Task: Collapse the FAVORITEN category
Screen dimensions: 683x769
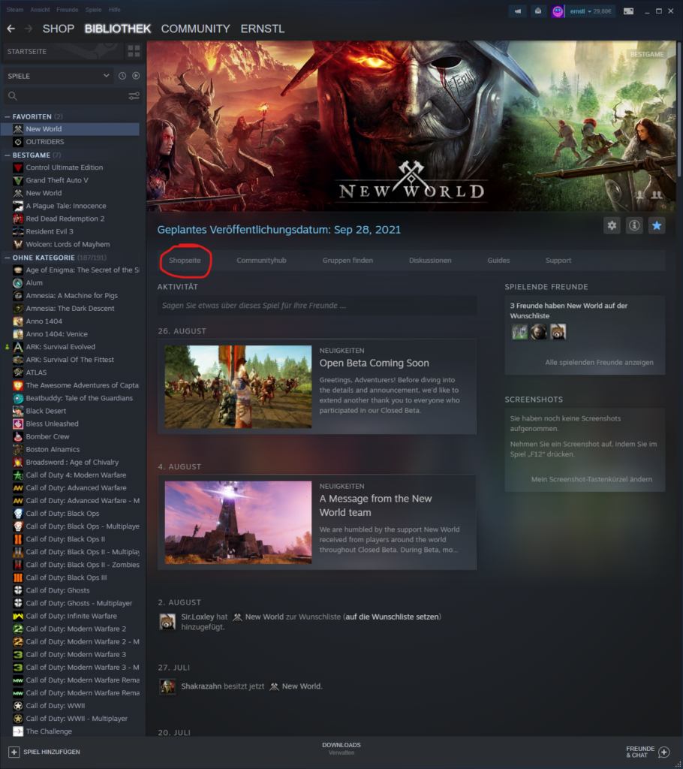Action: pos(8,116)
